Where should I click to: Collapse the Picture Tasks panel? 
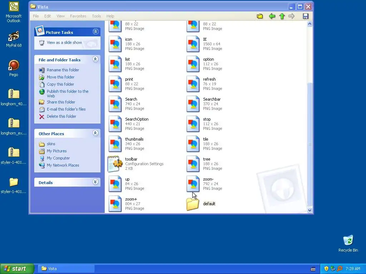tap(95, 32)
